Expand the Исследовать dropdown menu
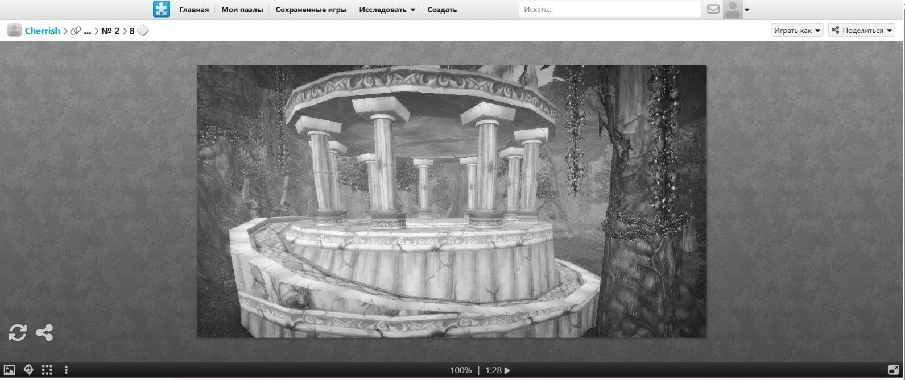This screenshot has height=380, width=905. click(x=387, y=10)
